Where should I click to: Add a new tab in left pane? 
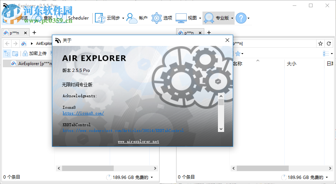pos(34,33)
